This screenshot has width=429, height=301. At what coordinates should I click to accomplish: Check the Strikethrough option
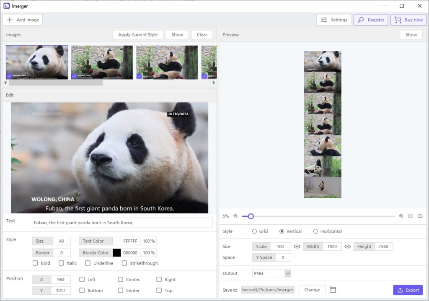124,263
